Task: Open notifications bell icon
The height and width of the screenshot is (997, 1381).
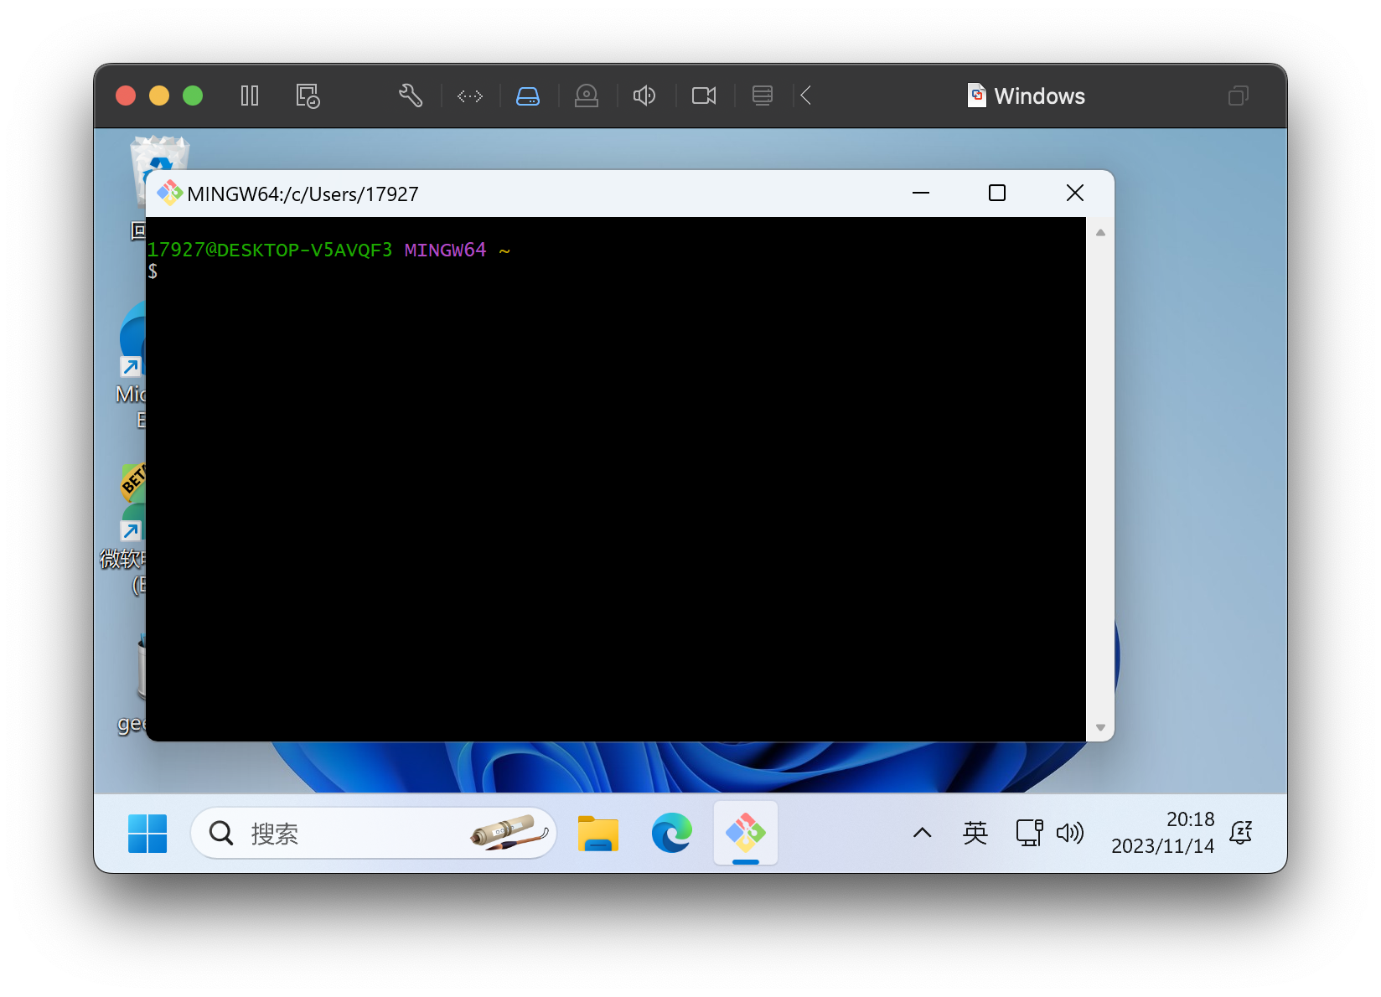Action: [1241, 833]
